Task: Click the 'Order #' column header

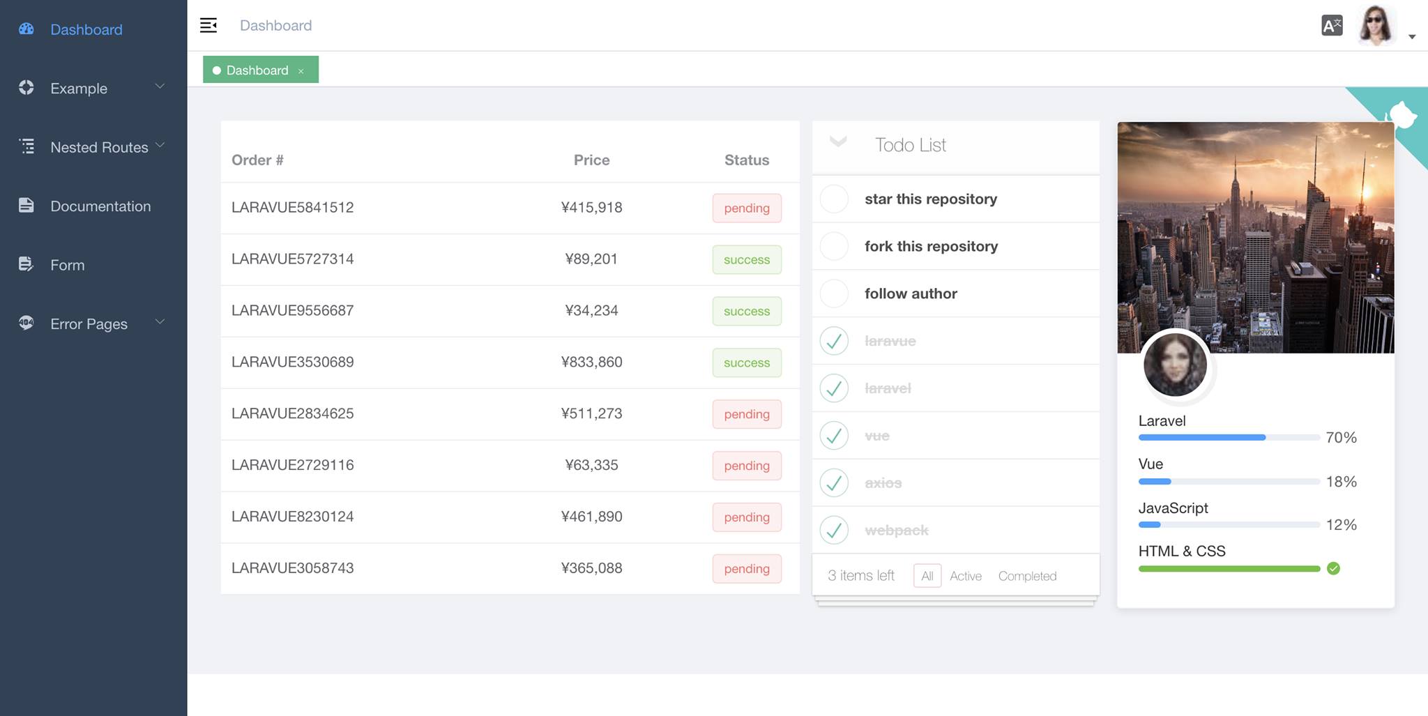Action: click(257, 160)
